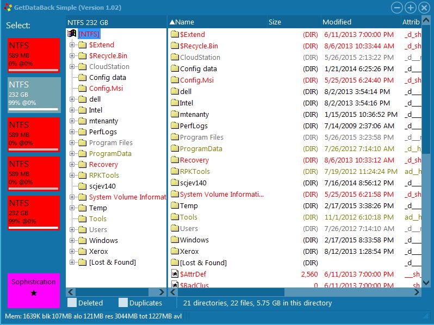434x325 pixels.
Task: Click the NTFS drive root icon in tree
Action: (71, 34)
